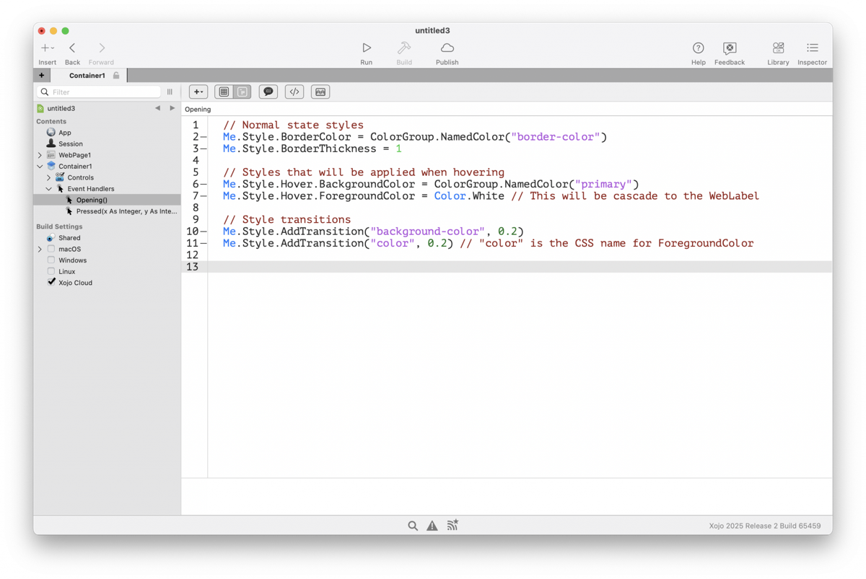The height and width of the screenshot is (579, 866).
Task: Switch to code view icon
Action: [x=242, y=92]
